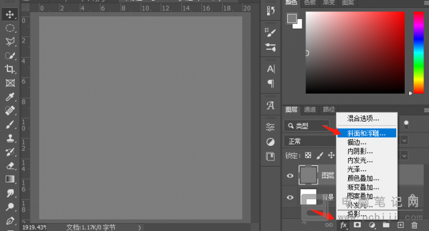Click the rainbow hue slider strip
This screenshot has height=231, width=429.
[419, 52]
